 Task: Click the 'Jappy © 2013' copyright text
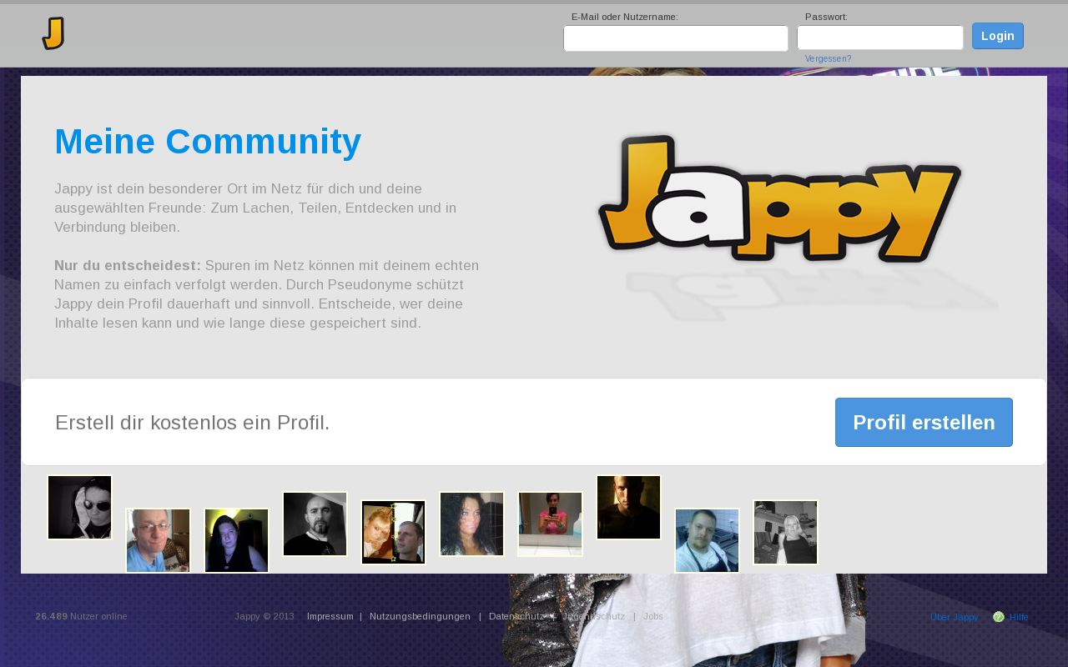264,616
